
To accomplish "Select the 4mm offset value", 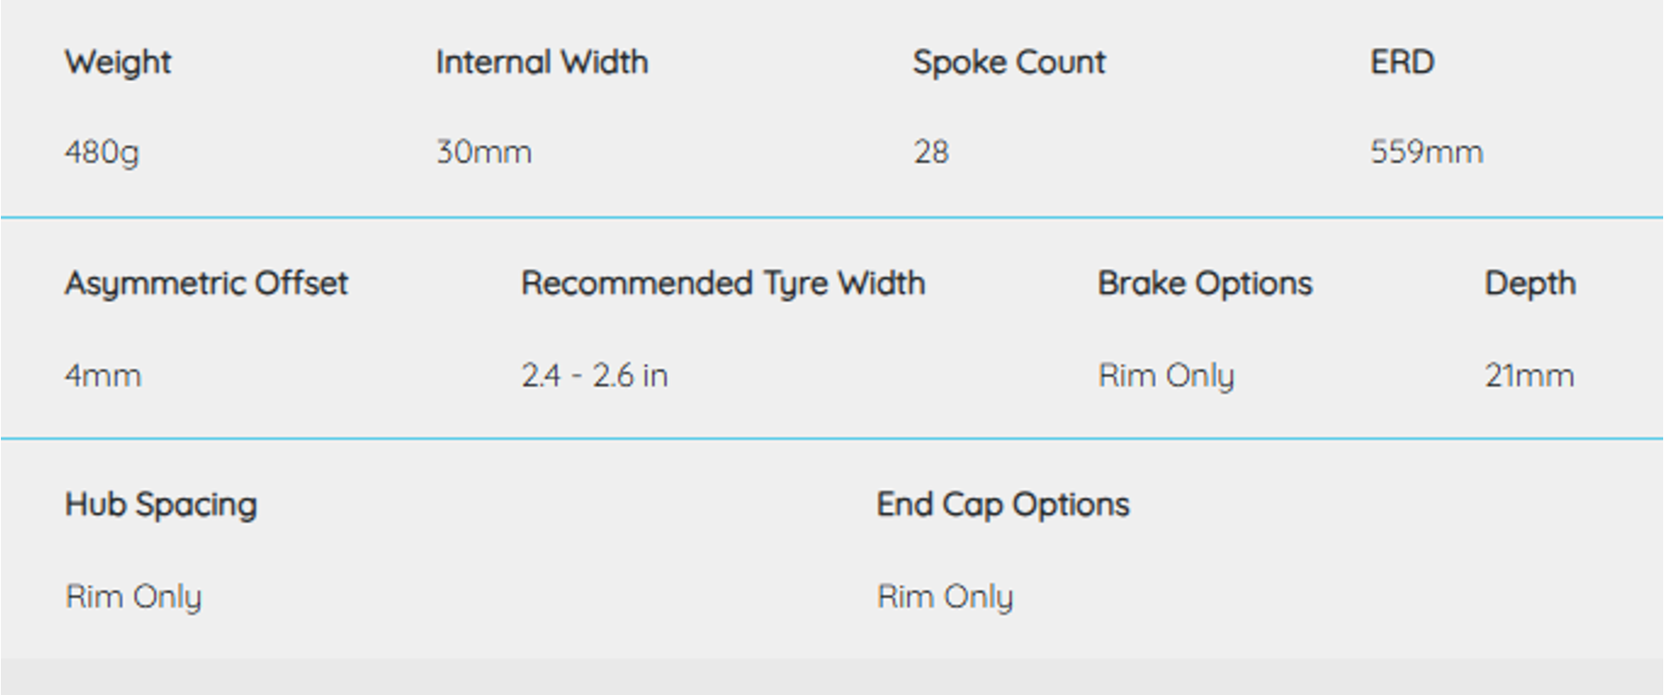I will click(102, 376).
